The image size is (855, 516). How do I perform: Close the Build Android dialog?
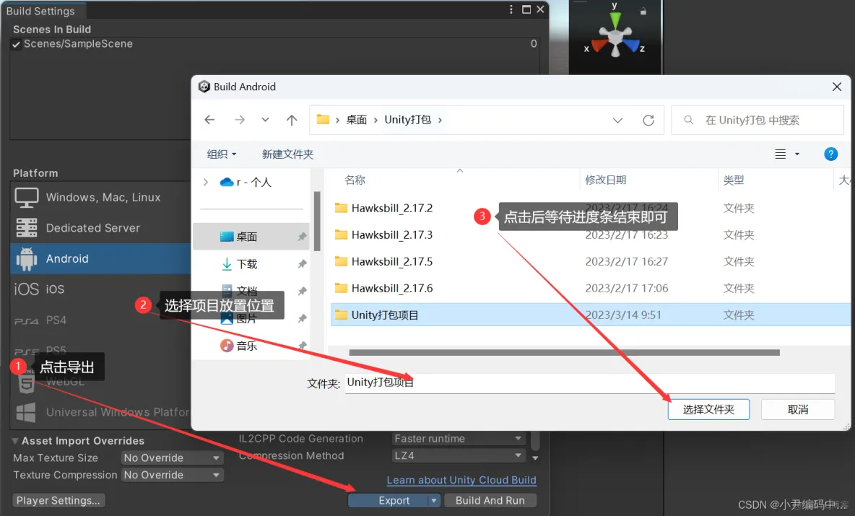coord(837,87)
